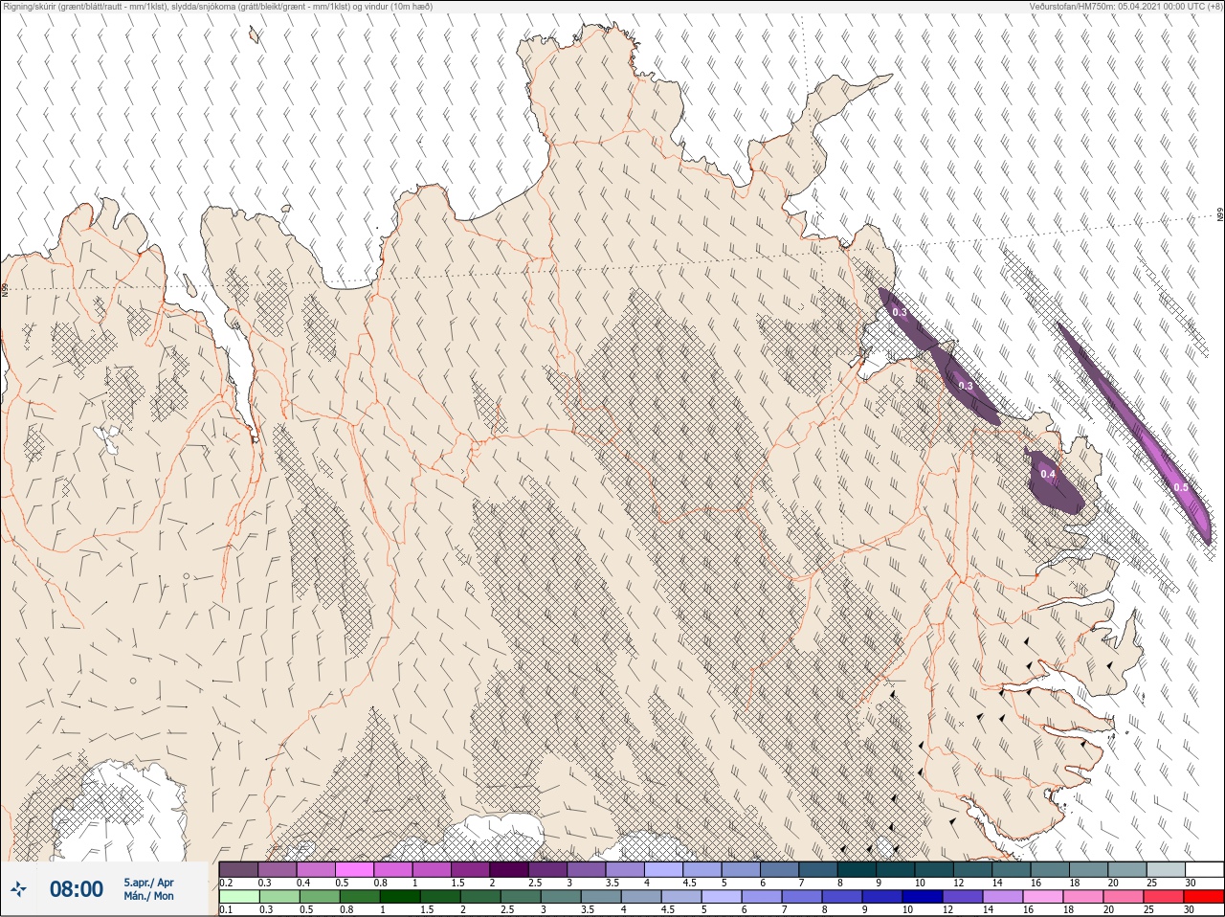Click the pinwheel logo icon beside 08:00
Image resolution: width=1225 pixels, height=917 pixels.
[17, 889]
